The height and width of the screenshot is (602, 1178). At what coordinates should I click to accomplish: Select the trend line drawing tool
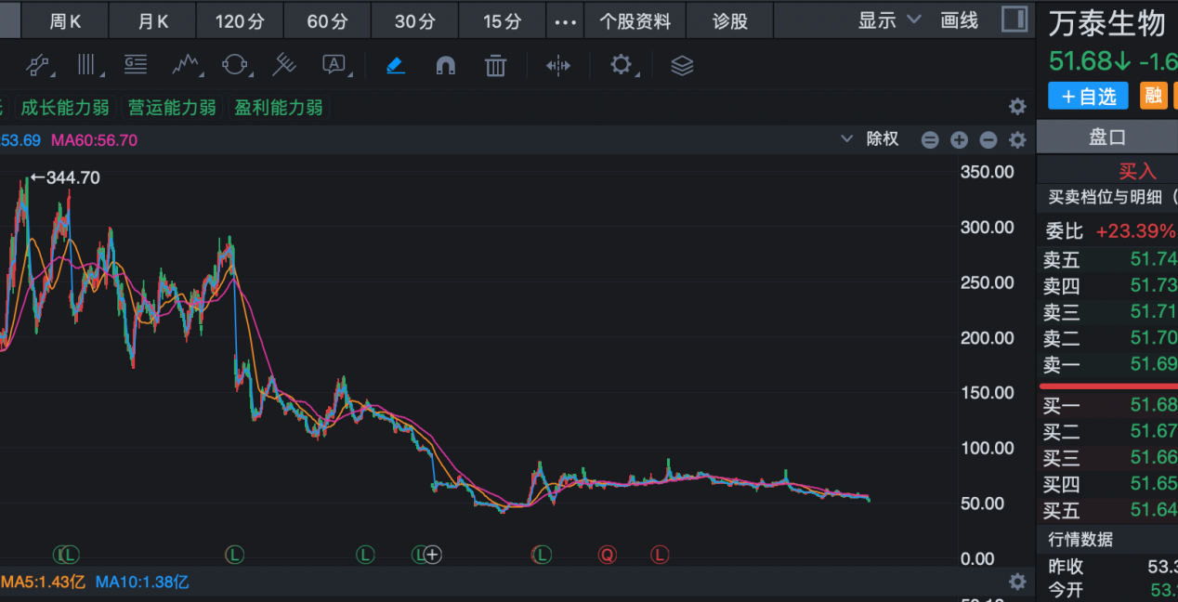coord(38,65)
